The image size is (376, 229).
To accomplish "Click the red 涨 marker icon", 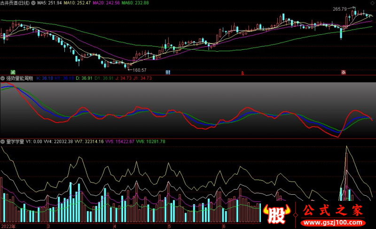I will 344,72.
